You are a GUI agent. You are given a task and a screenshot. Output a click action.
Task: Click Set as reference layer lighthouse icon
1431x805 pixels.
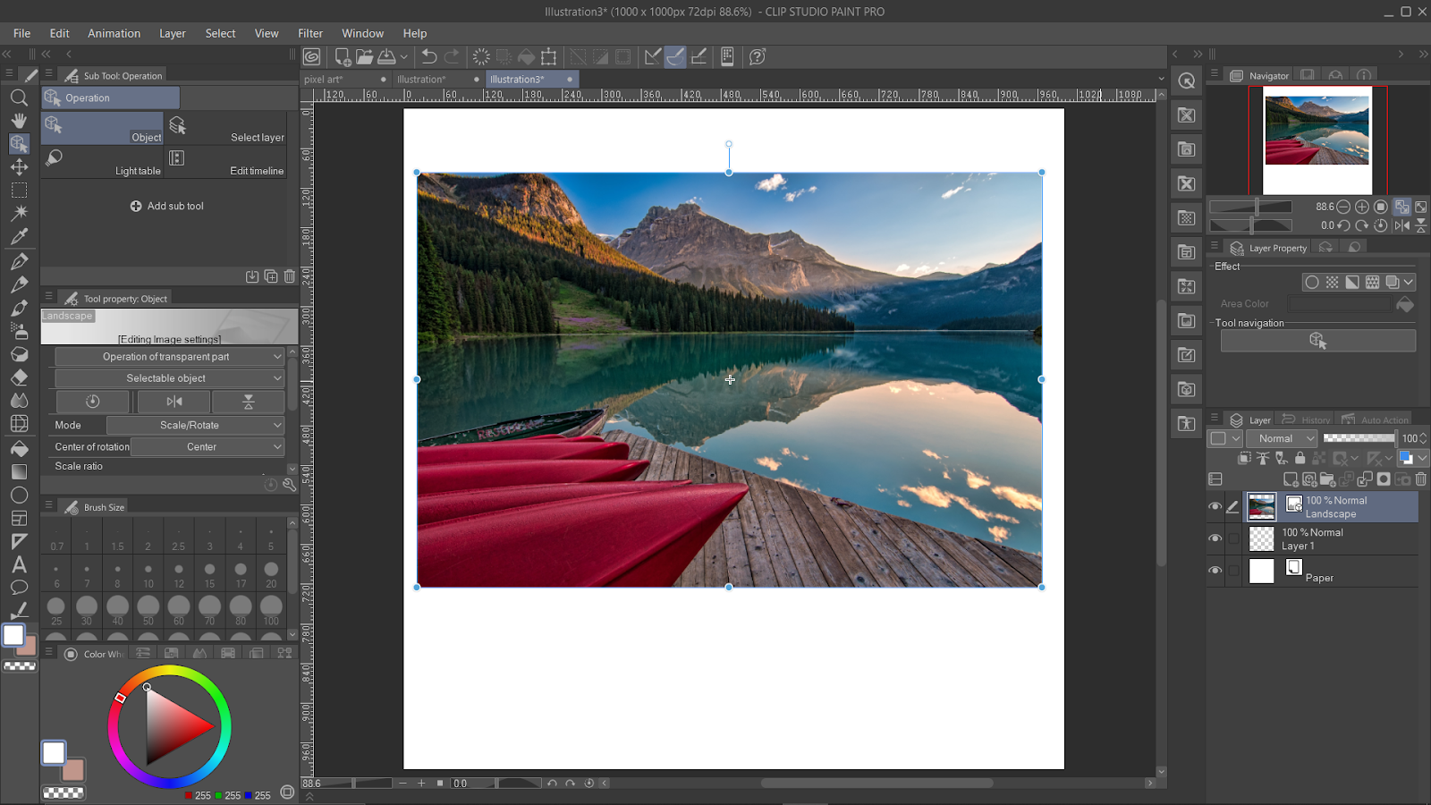click(1263, 458)
